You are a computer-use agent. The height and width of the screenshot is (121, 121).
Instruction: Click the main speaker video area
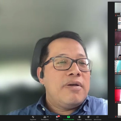point(54,57)
